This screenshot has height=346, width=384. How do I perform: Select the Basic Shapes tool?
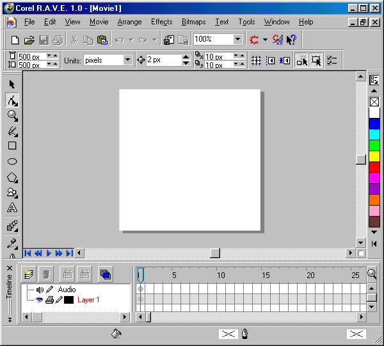click(x=12, y=193)
